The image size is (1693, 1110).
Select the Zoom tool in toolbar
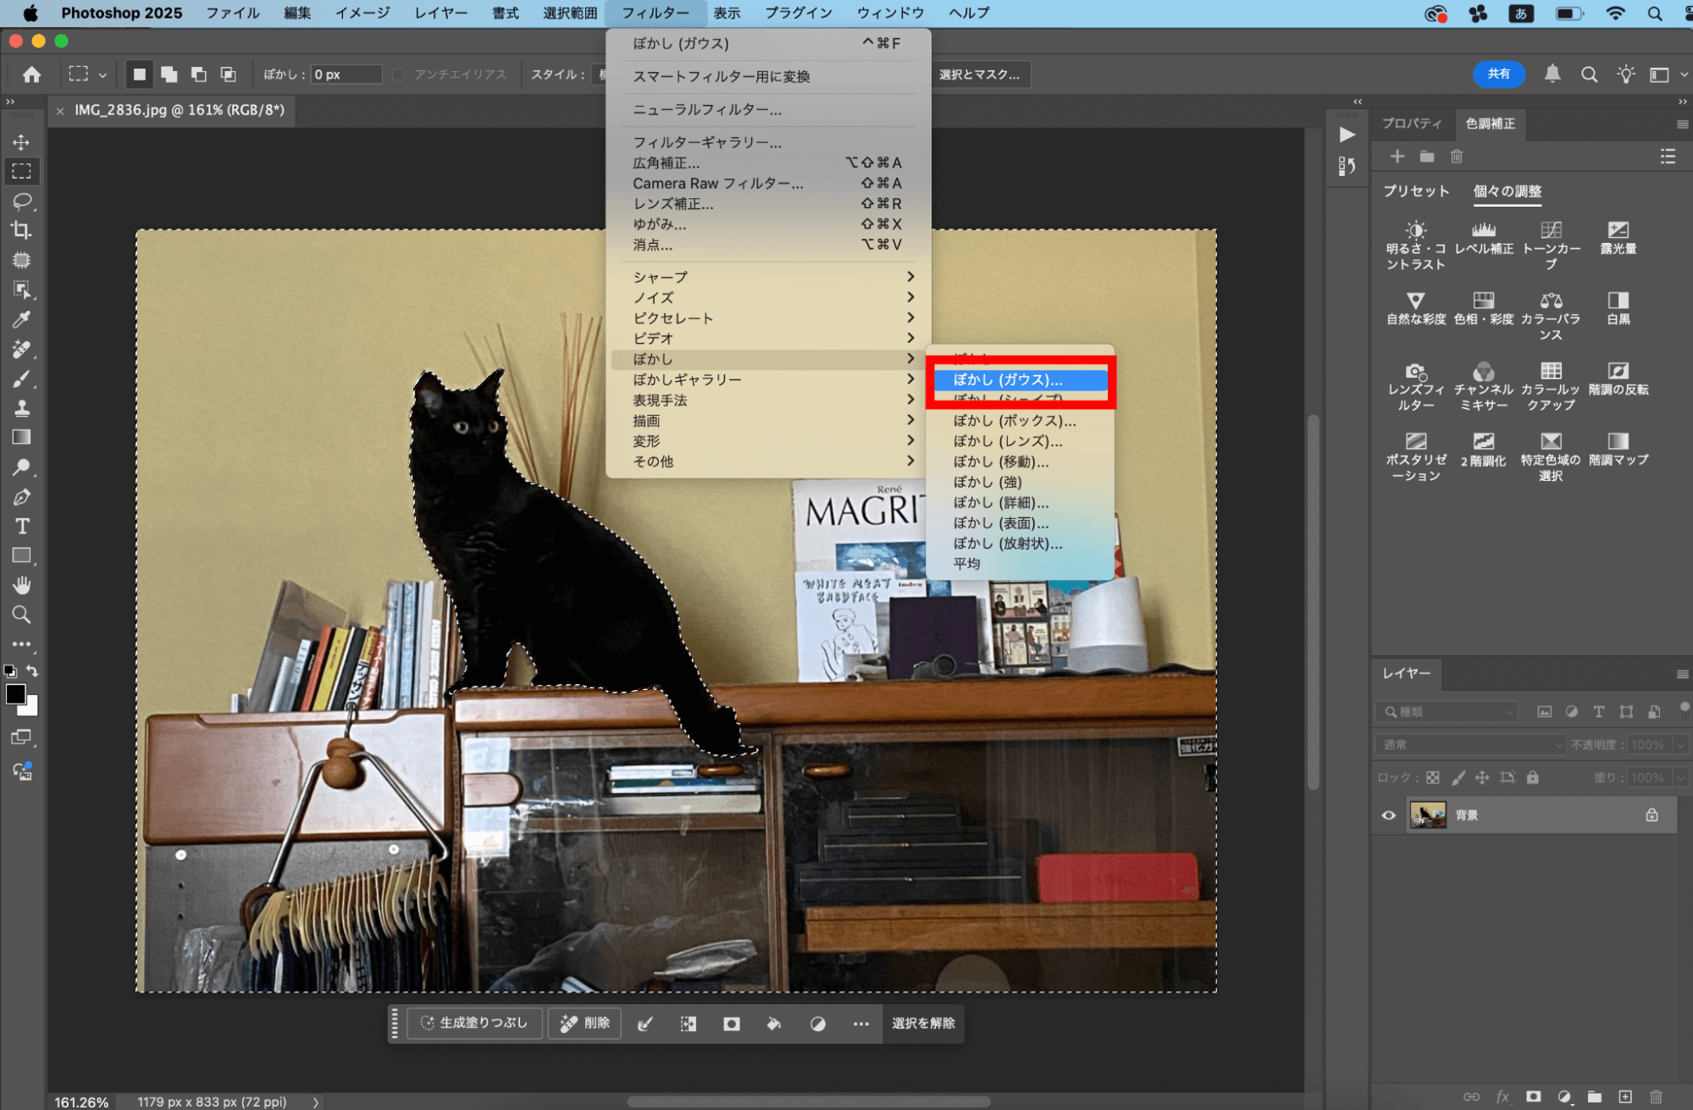coord(22,615)
